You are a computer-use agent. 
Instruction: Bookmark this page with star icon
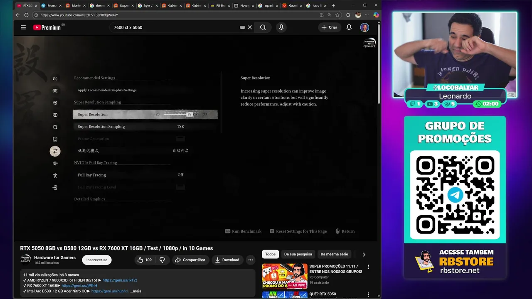[337, 15]
